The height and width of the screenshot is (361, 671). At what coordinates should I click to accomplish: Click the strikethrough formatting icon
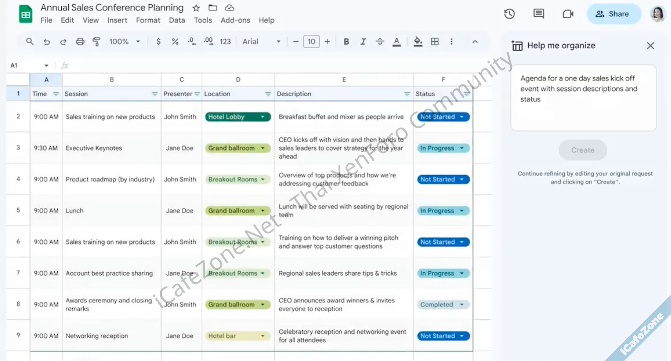coord(380,42)
